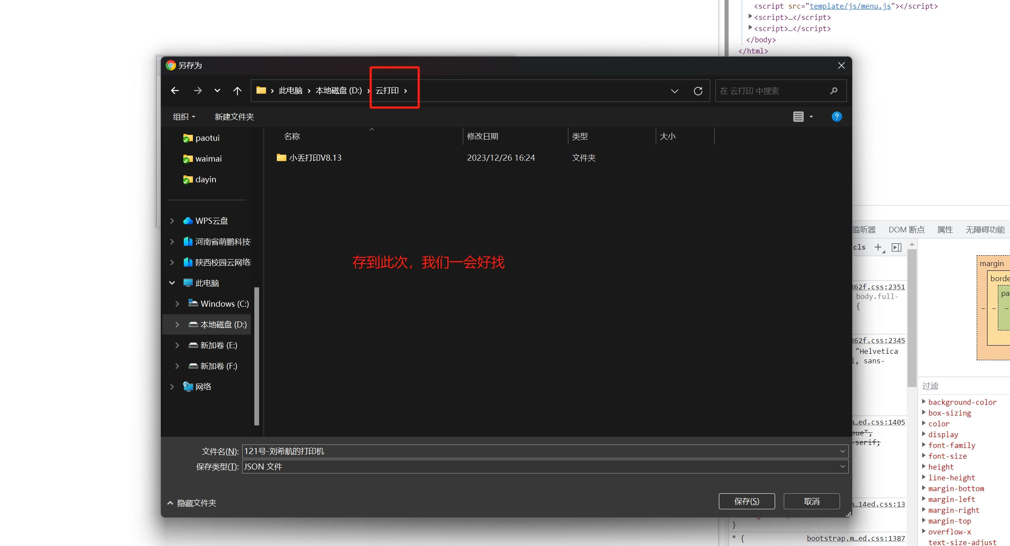Click the 取消 button
The height and width of the screenshot is (546, 1010).
pyautogui.click(x=811, y=501)
